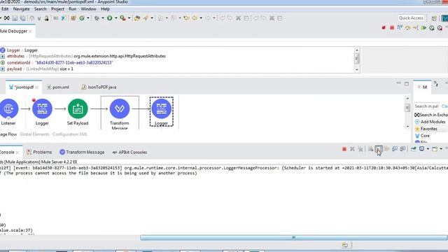448x252 pixels.
Task: Click the open folder icon in toolbar
Action: point(137,18)
